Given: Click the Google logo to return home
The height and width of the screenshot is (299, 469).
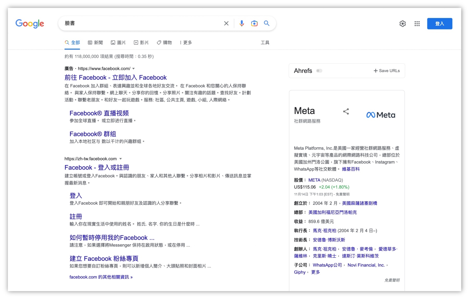Looking at the screenshot, I should click(29, 24).
